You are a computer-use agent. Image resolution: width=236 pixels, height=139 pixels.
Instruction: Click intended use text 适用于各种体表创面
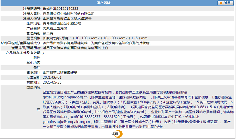point(76,48)
